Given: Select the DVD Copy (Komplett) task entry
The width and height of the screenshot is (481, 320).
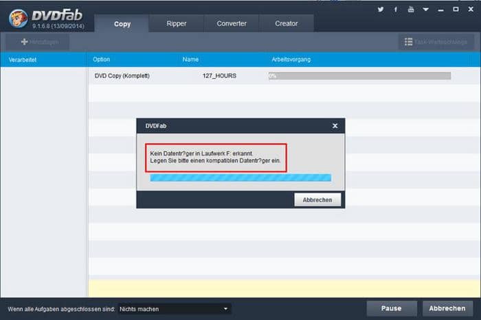Looking at the screenshot, I should [x=122, y=75].
